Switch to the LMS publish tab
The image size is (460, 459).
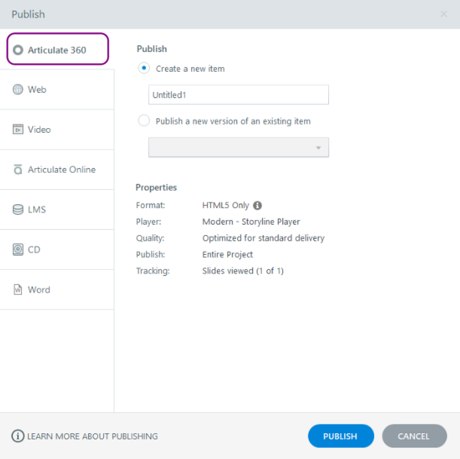coord(37,210)
